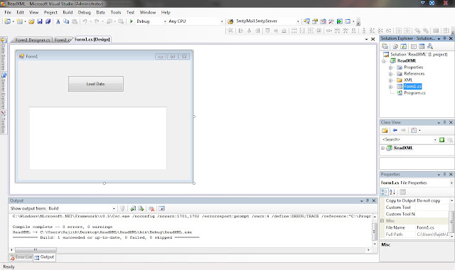Open the Tools menu
Viewport: 455px width, 270px height.
115,13
